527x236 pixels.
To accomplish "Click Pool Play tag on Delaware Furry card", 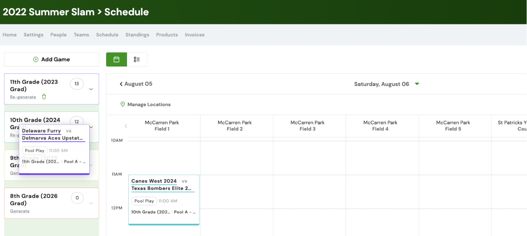I will pyautogui.click(x=35, y=151).
